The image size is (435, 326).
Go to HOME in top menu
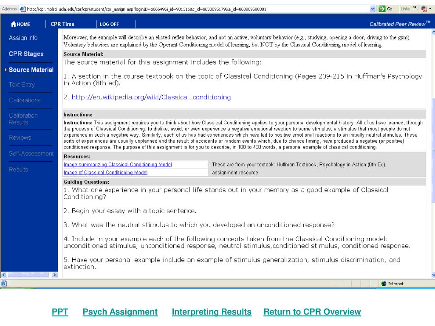23,24
